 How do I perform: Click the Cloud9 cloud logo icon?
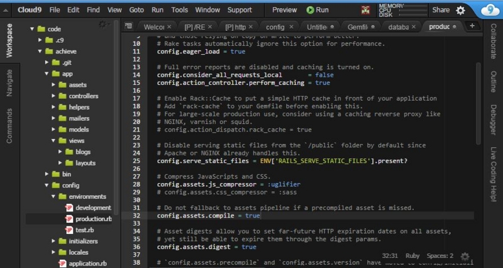pyautogui.click(x=490, y=10)
